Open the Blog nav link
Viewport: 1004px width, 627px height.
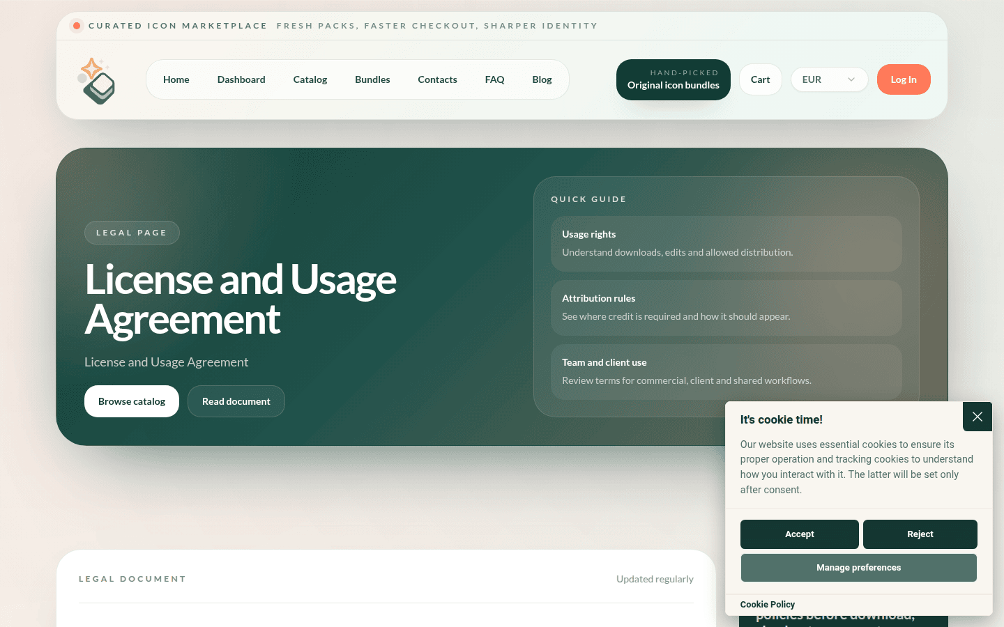[542, 79]
